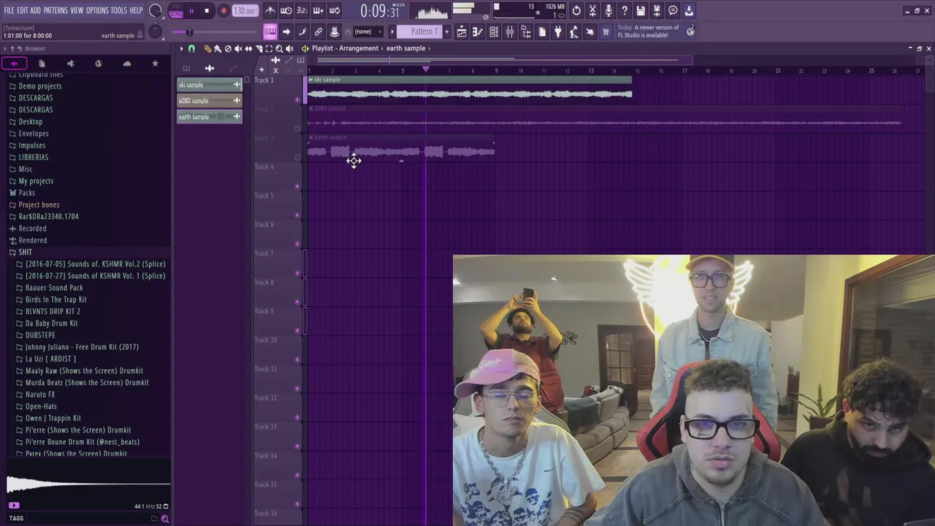Open the OPTIONS menu
The image size is (935, 526).
click(x=97, y=10)
